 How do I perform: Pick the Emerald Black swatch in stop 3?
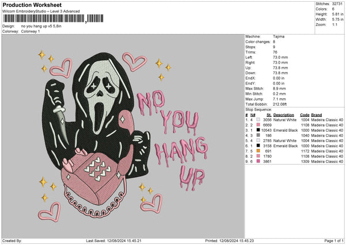[258, 129]
